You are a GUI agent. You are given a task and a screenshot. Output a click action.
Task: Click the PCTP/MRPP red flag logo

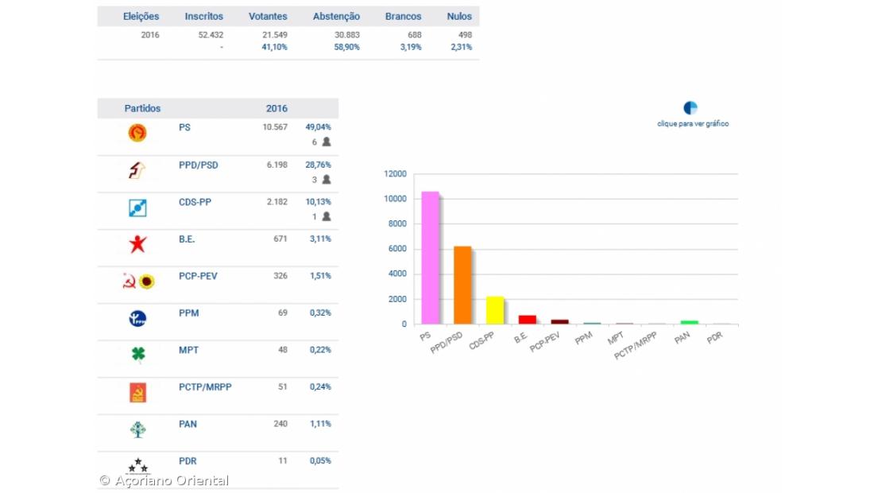pos(137,392)
